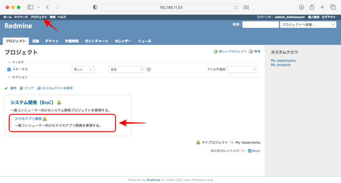Click the Redmine footer link
The width and height of the screenshot is (341, 183).
[153, 180]
